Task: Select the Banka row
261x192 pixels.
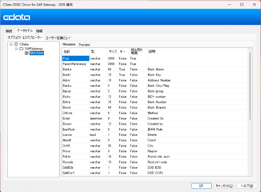Action: tap(155, 69)
